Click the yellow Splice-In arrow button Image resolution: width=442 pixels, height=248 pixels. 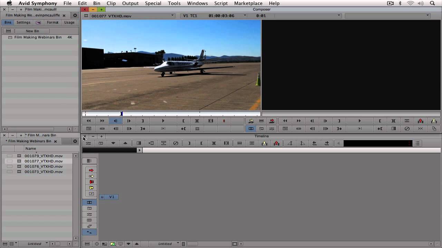[x=251, y=121]
